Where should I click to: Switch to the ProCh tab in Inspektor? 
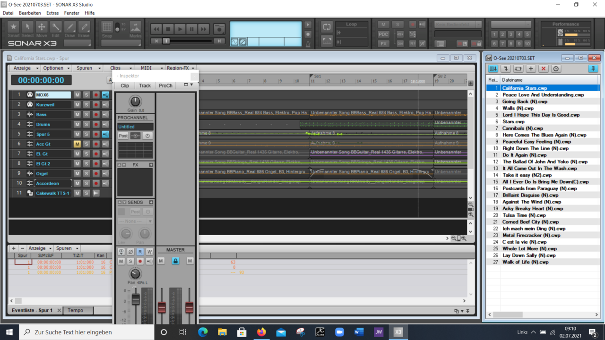coord(165,85)
